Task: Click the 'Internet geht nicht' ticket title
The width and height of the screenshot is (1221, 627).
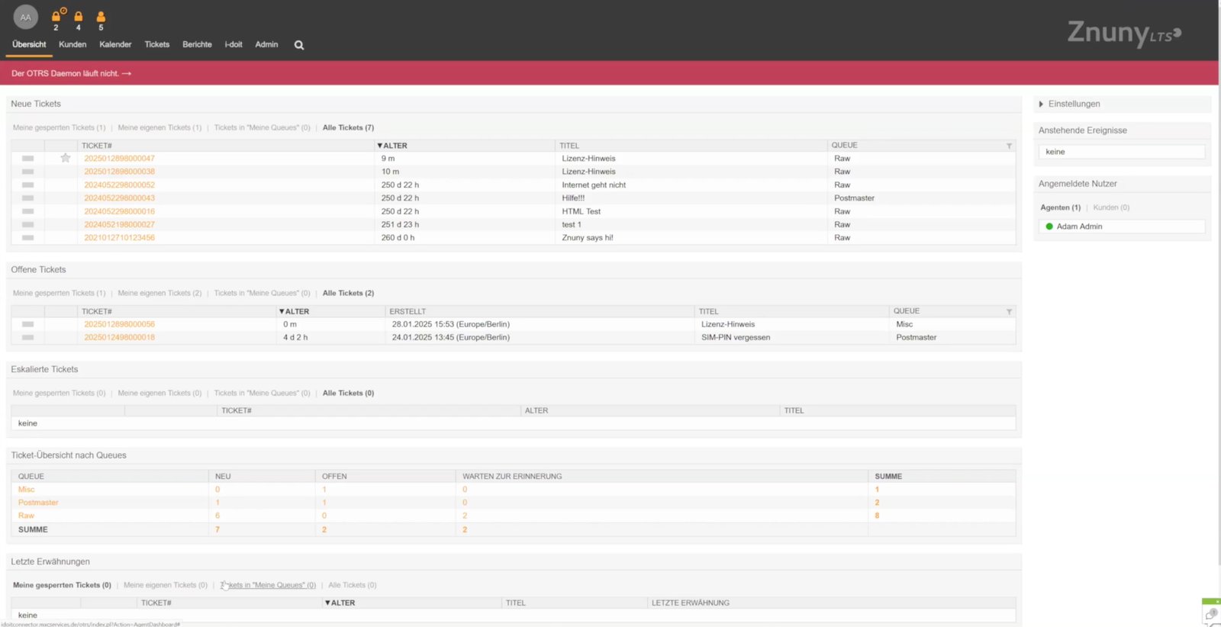Action: [594, 185]
